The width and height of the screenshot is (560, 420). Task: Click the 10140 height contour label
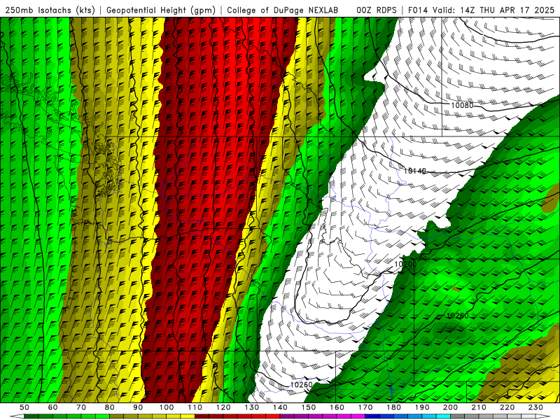[415, 171]
